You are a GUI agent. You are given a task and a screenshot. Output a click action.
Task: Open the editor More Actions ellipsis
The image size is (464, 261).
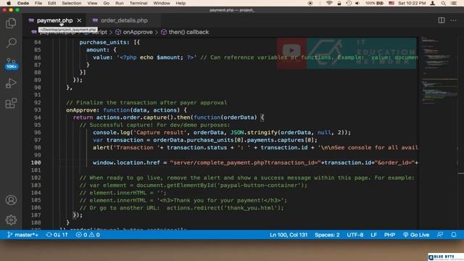coord(453,20)
